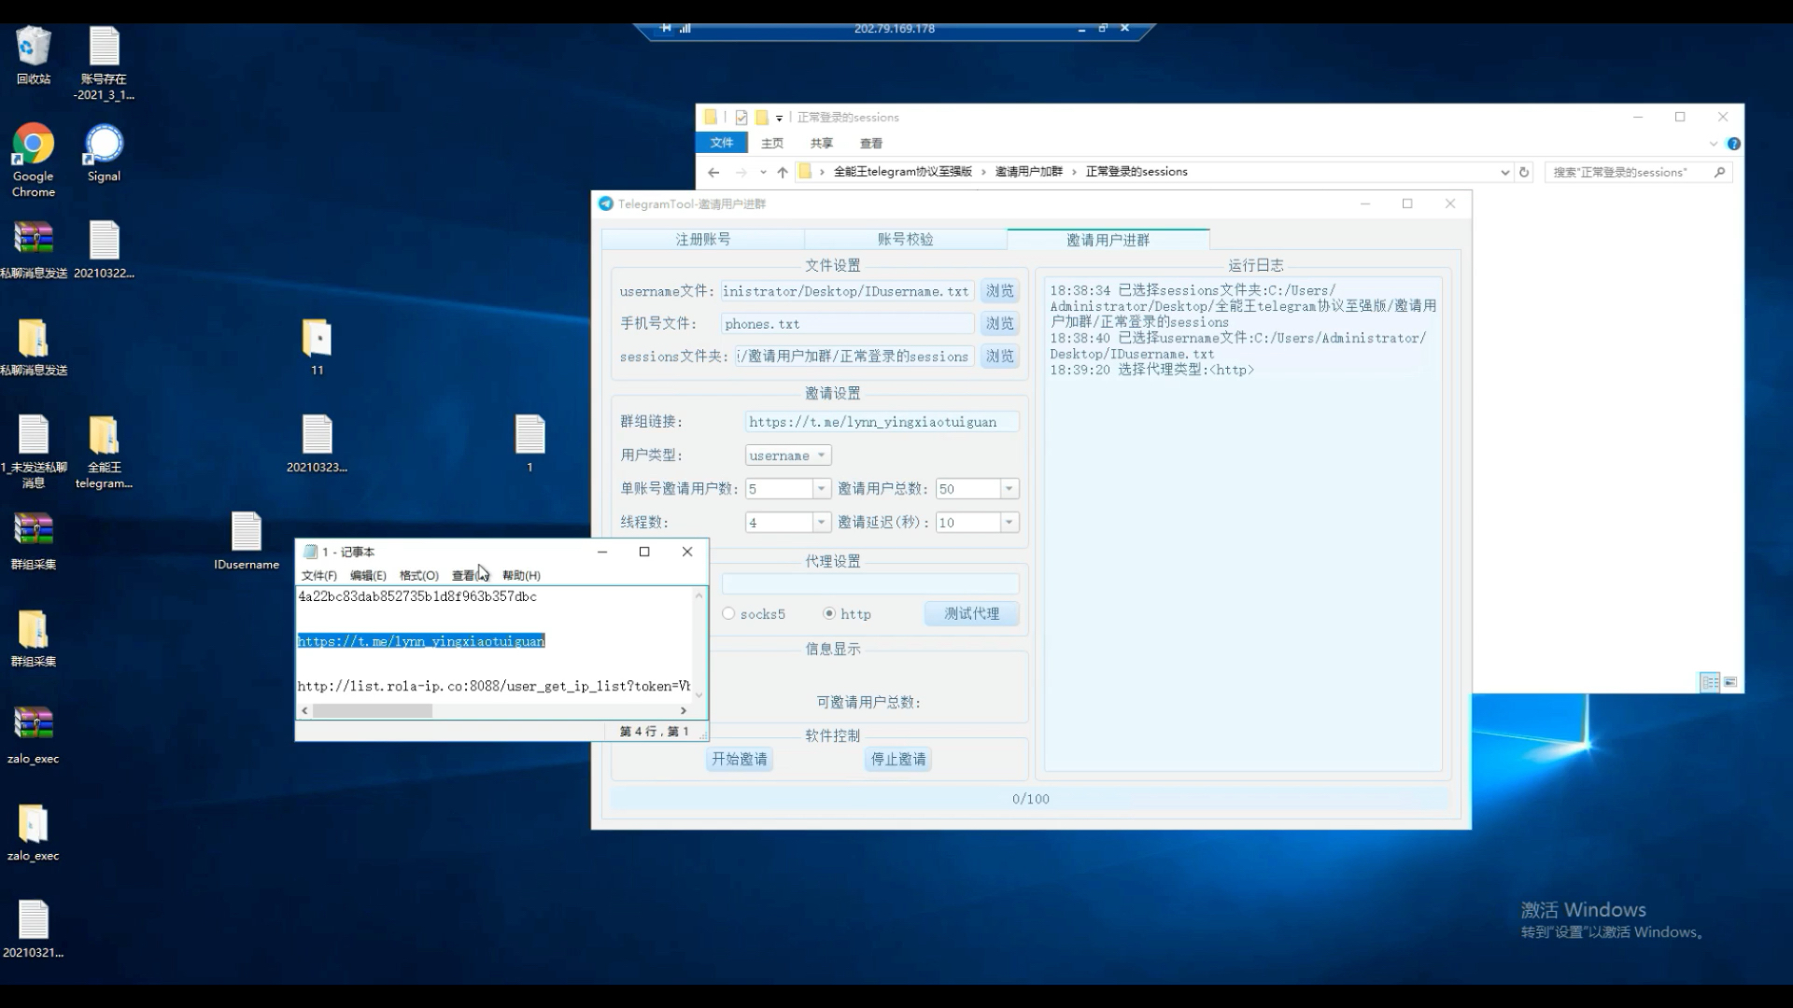Click the 账号校验 tab
The image size is (1793, 1008).
click(905, 239)
